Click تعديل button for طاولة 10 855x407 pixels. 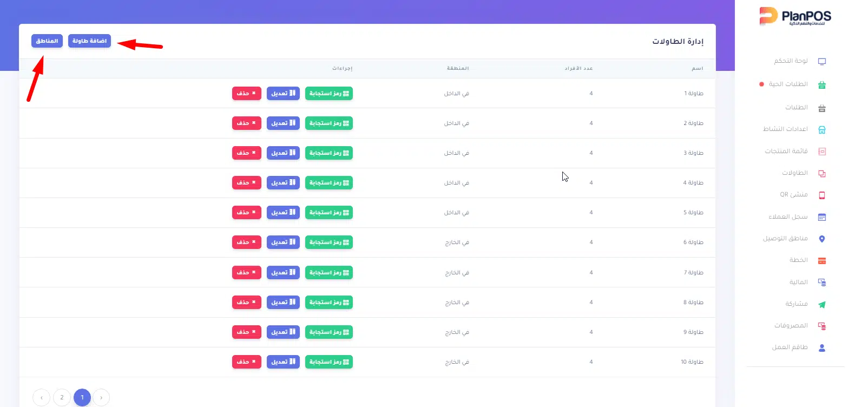(283, 362)
